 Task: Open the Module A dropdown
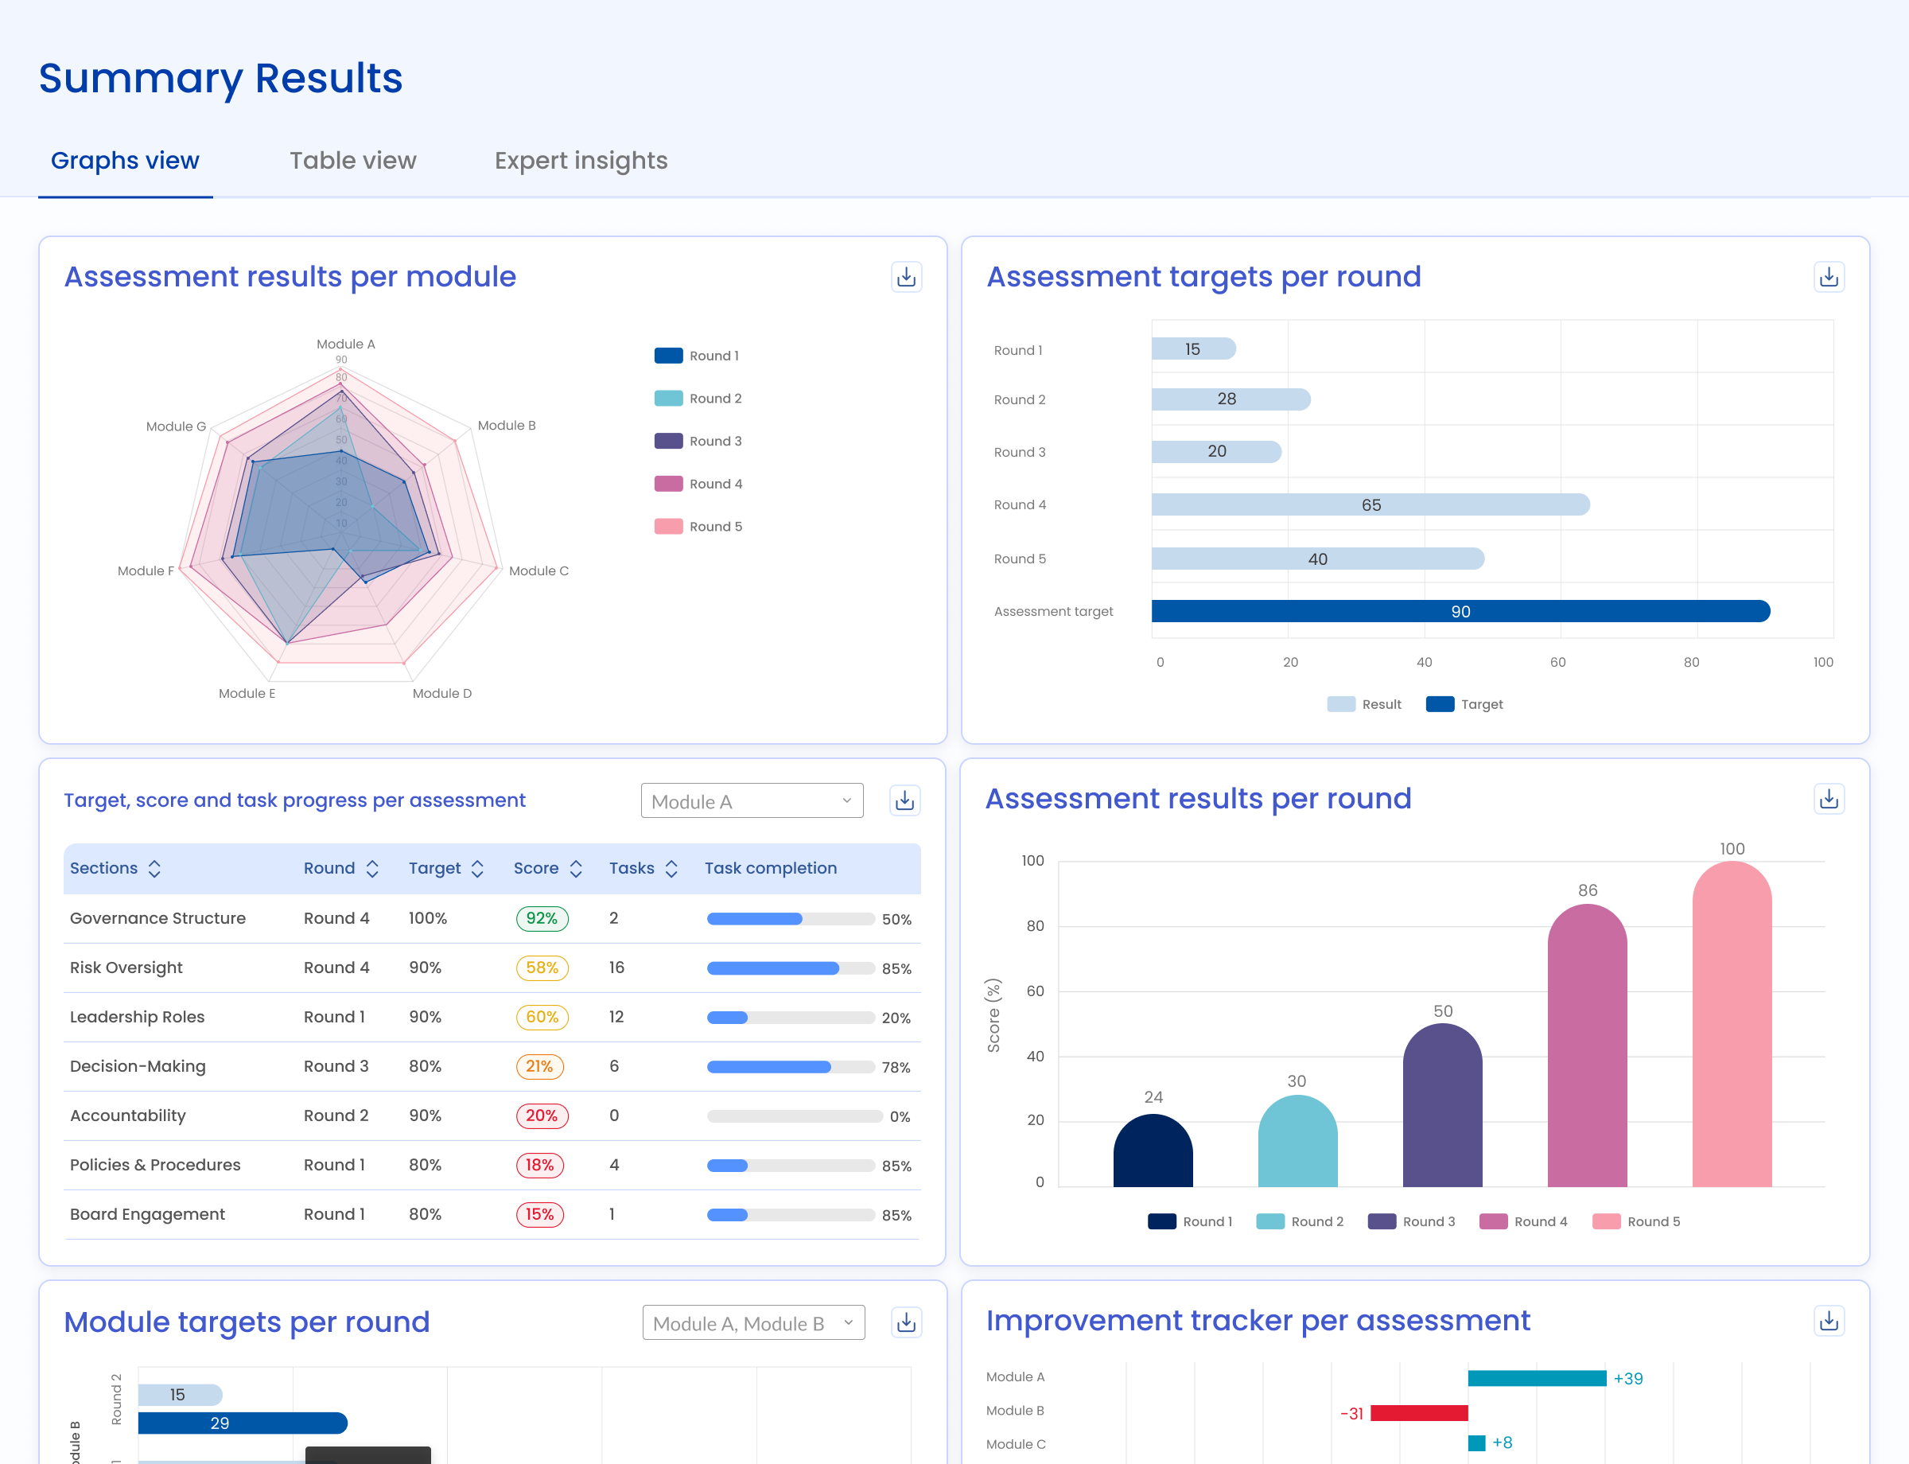[x=752, y=801]
